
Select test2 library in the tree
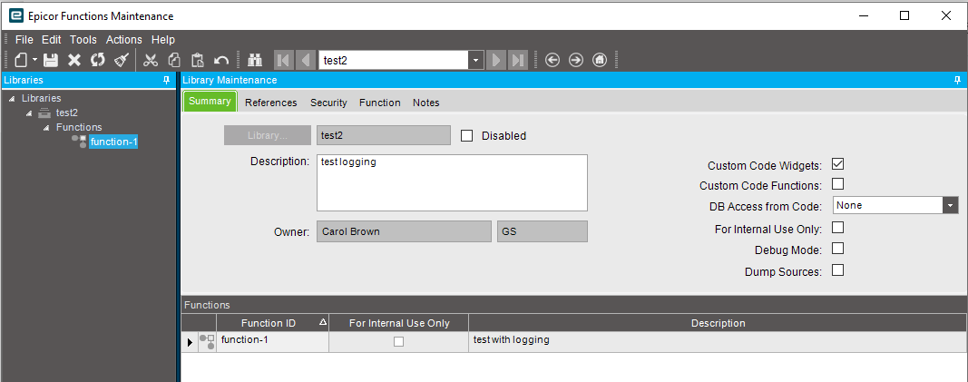(x=66, y=113)
